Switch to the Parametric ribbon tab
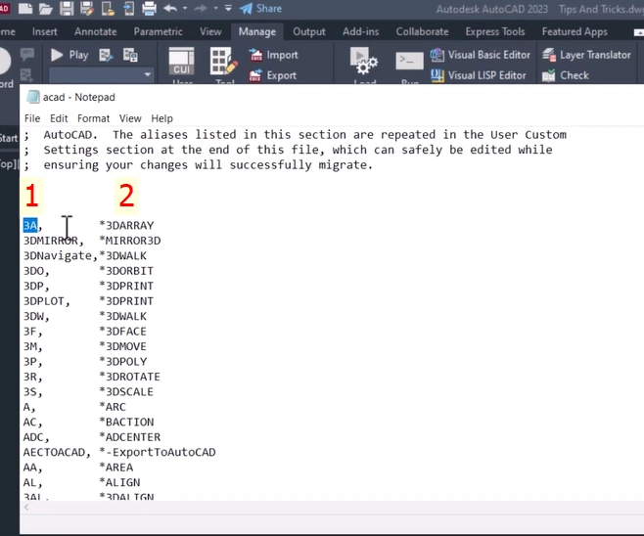 coord(159,31)
